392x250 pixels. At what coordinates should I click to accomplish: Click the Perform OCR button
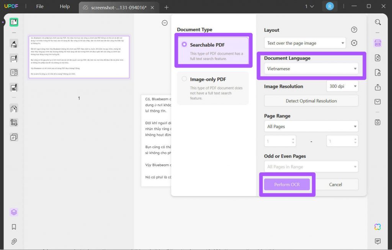pos(287,184)
